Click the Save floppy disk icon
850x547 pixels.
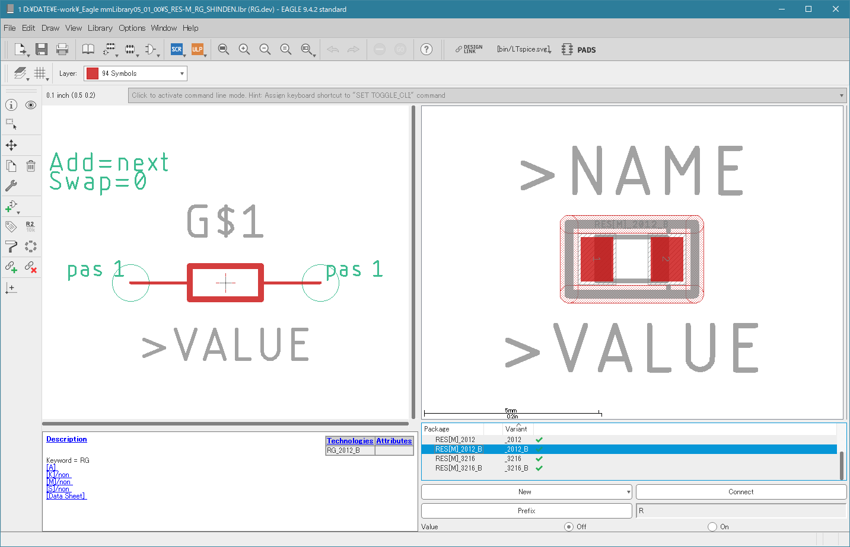tap(41, 49)
